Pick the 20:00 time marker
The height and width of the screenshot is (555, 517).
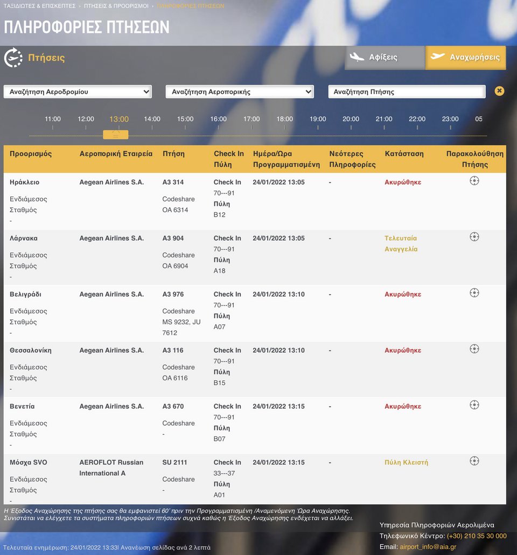351,119
